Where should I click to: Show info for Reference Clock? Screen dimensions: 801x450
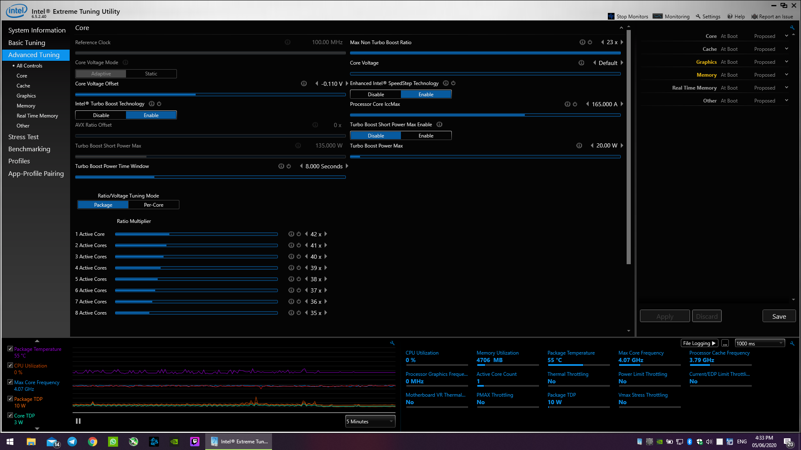click(287, 42)
